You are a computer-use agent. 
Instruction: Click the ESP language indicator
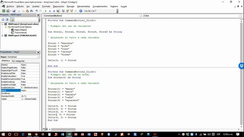[x=218, y=134]
